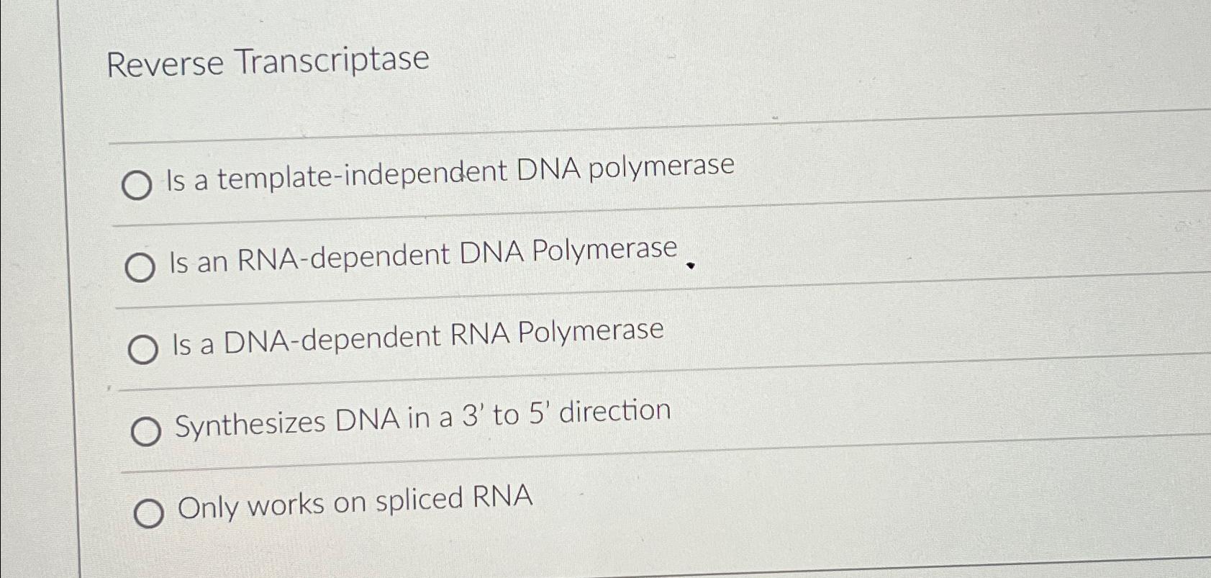Screen dimensions: 1211x578
Task: Click the small marker beside "DNA Polymerase"
Action: coord(690,267)
